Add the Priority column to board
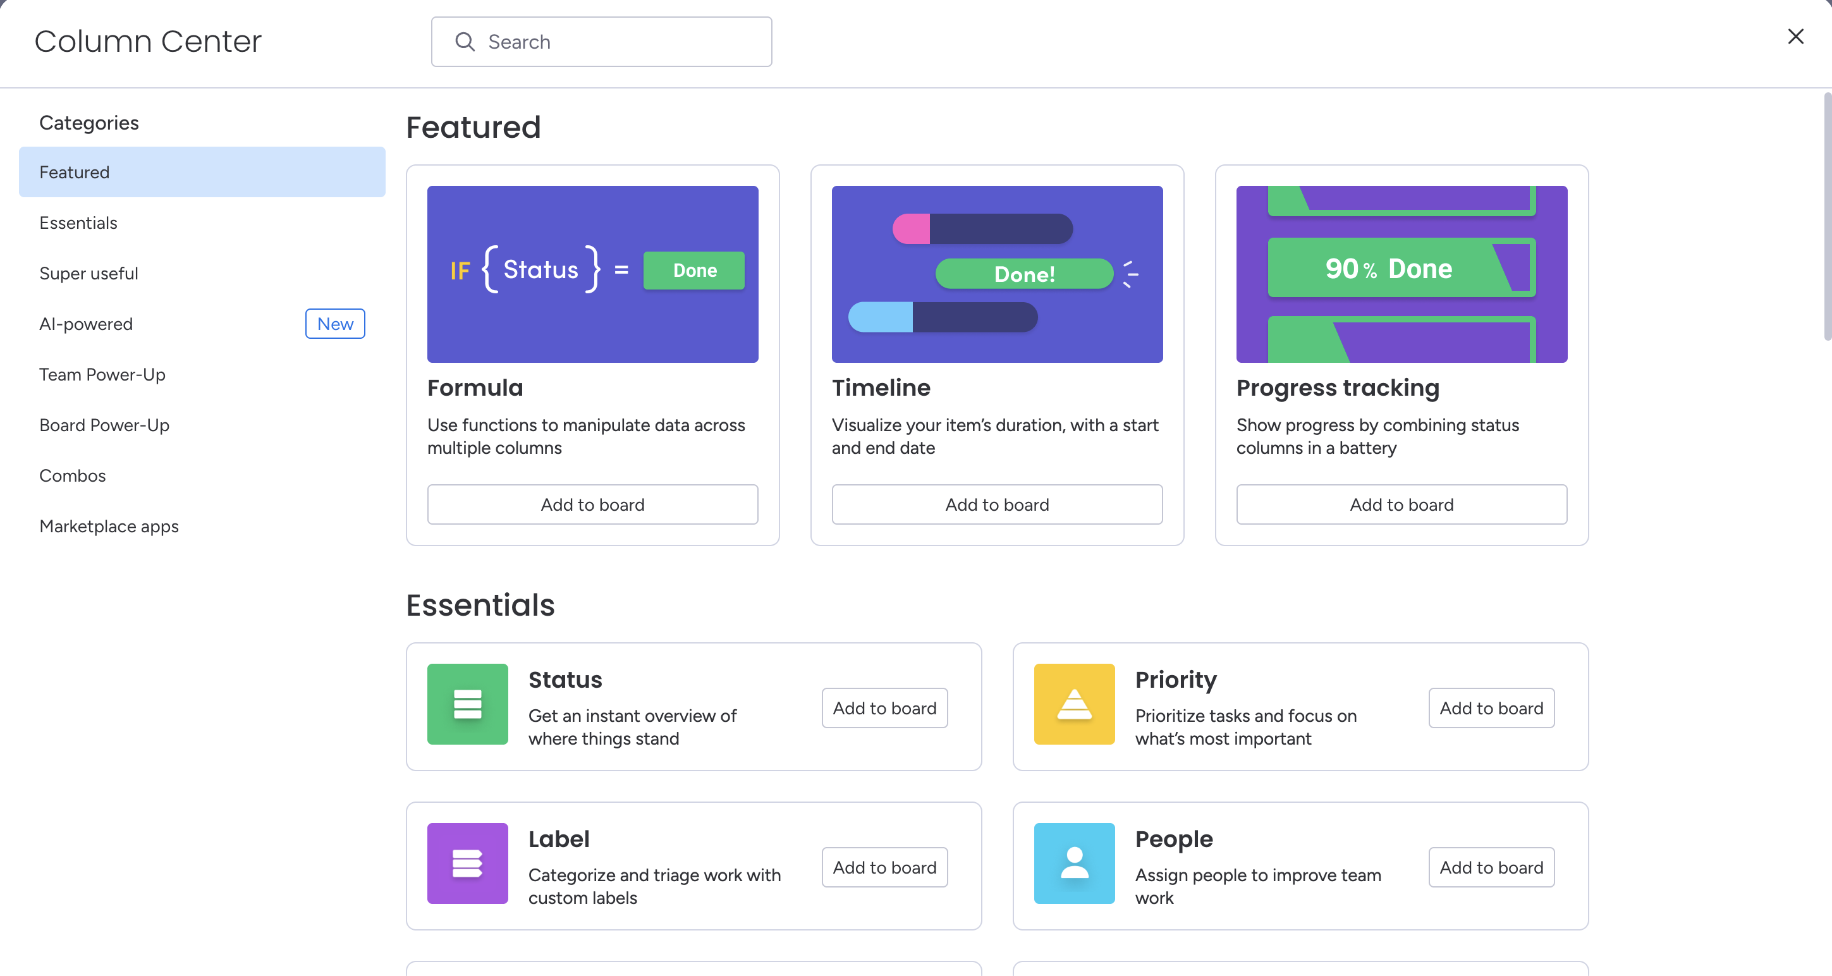This screenshot has width=1832, height=976. click(x=1491, y=708)
